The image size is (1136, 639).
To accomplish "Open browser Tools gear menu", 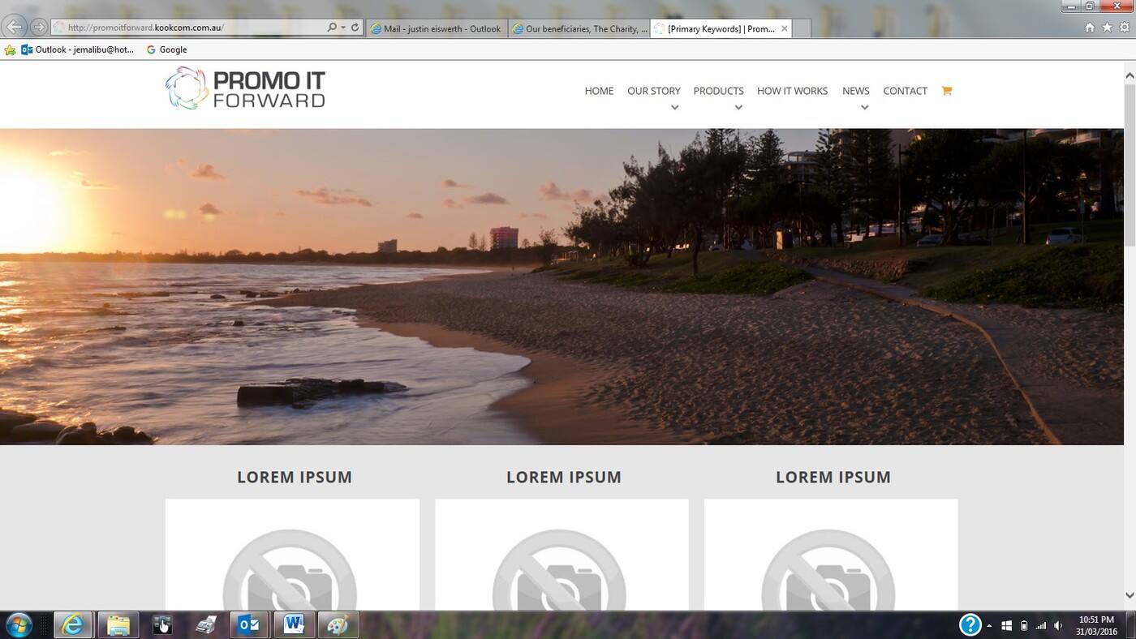I will coord(1125,28).
